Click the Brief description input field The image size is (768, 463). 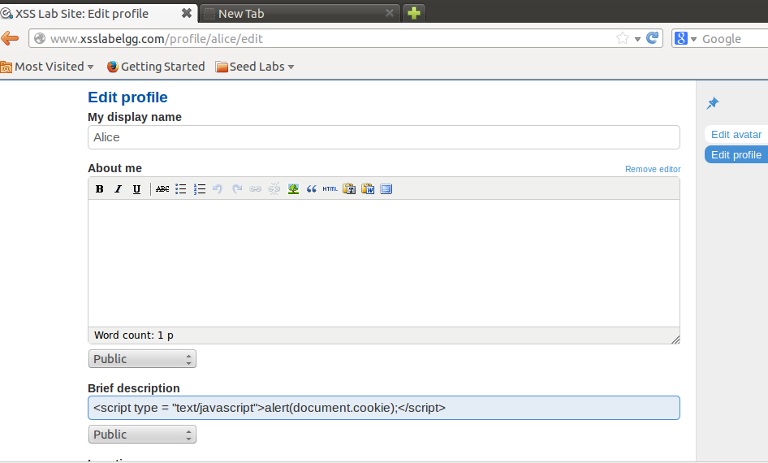[x=384, y=408]
